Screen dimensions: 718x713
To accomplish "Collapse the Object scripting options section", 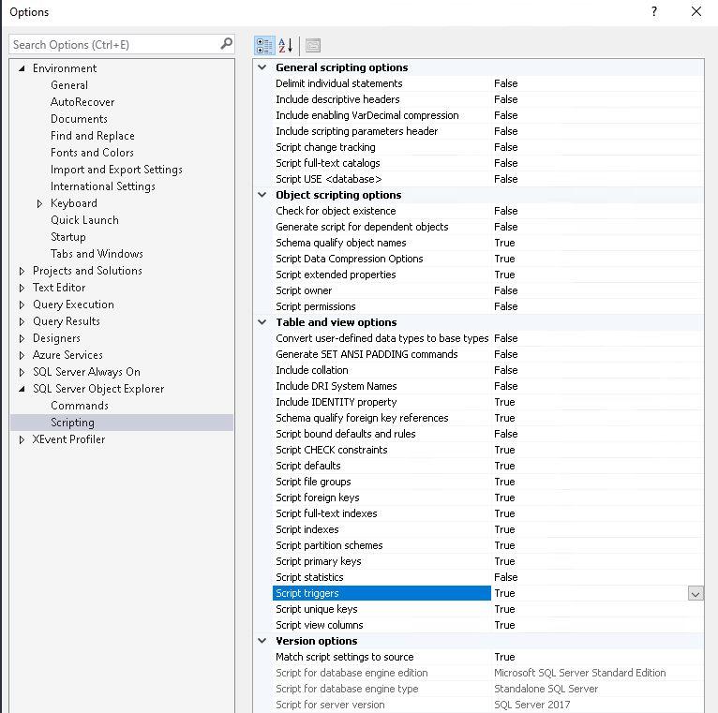I will click(262, 195).
